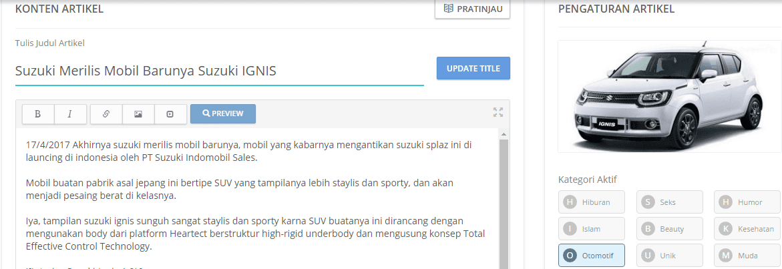Select the Hiburan category
Screen dimensions: 782x269
tap(592, 202)
